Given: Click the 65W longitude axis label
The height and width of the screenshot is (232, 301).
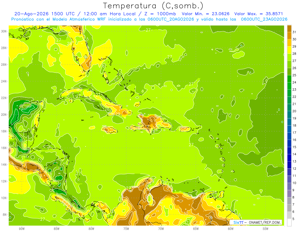Looking at the screenshot, I should coord(196,229).
